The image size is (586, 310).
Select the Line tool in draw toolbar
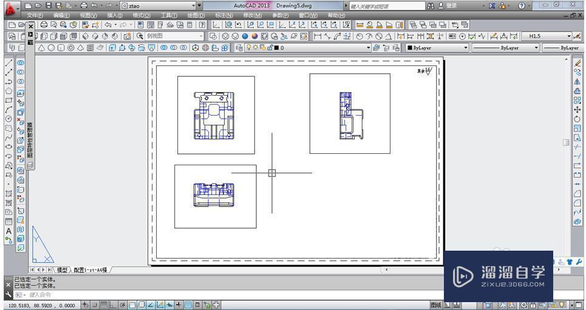[9, 63]
